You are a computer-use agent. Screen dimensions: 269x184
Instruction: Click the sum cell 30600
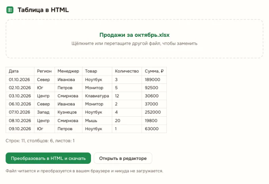pyautogui.click(x=154, y=96)
